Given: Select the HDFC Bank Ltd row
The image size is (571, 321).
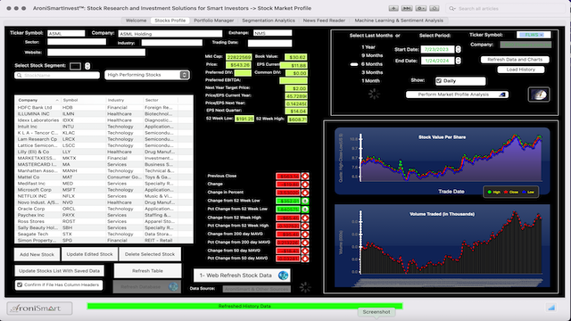Looking at the screenshot, I should [x=103, y=107].
